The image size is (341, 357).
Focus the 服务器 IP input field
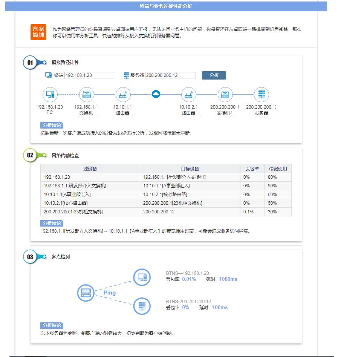click(x=170, y=75)
